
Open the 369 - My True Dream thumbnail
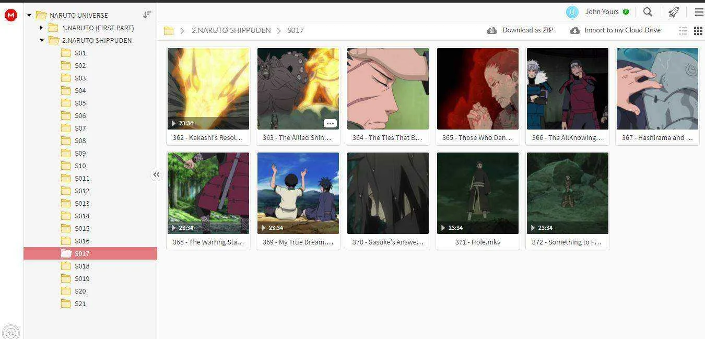pyautogui.click(x=298, y=193)
